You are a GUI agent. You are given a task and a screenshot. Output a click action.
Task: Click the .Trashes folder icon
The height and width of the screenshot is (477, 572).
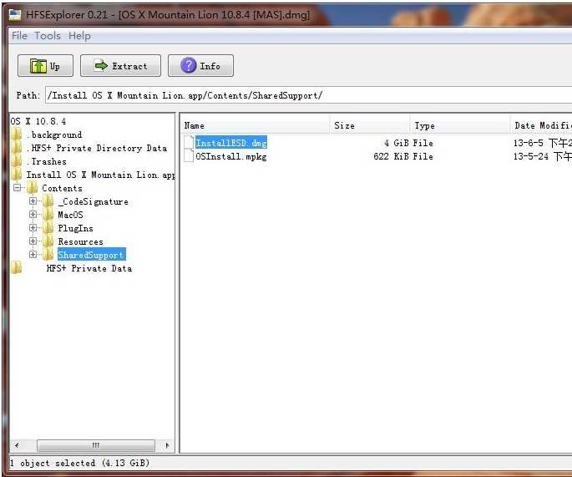[x=17, y=161]
